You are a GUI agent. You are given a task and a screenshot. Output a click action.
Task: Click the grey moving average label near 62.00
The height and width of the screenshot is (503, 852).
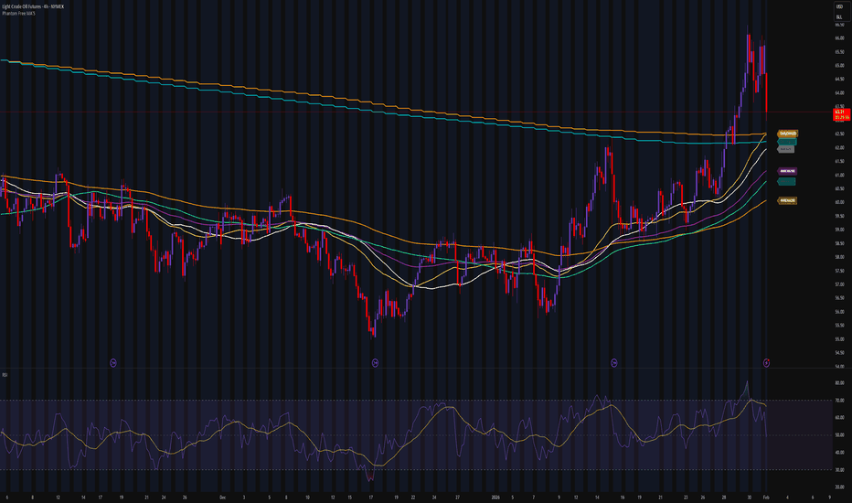coord(785,149)
